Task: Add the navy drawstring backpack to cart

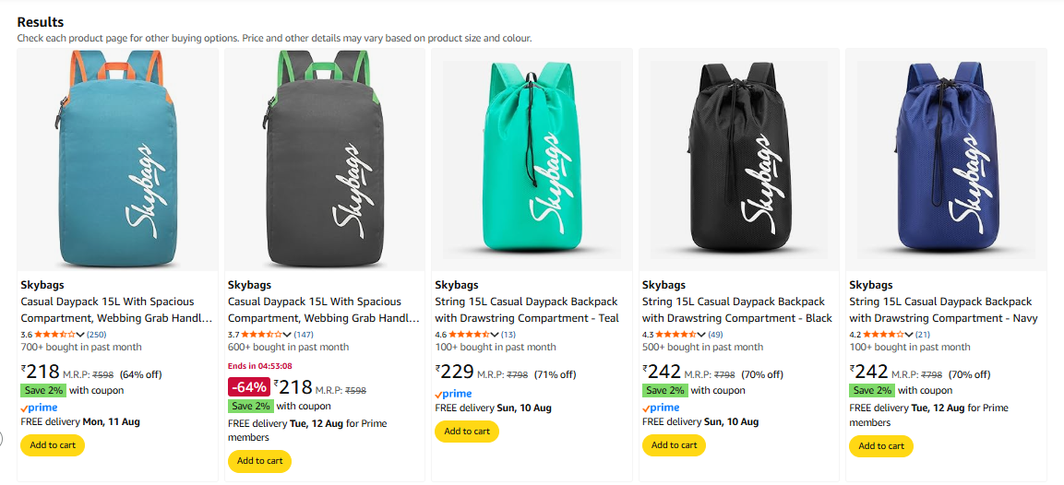Action: (x=881, y=446)
